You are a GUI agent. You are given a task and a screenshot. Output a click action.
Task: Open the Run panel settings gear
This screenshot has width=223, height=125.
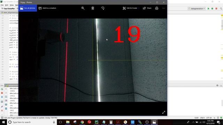tap(217, 85)
